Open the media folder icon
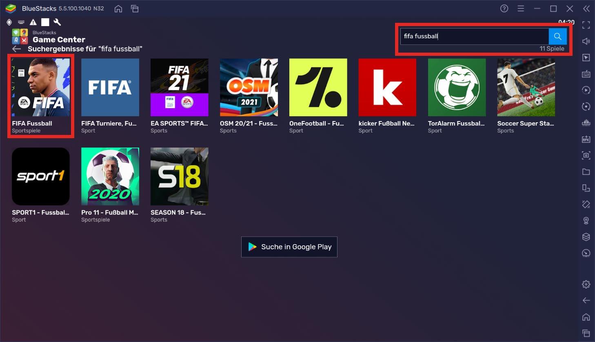This screenshot has height=342, width=595. click(586, 172)
